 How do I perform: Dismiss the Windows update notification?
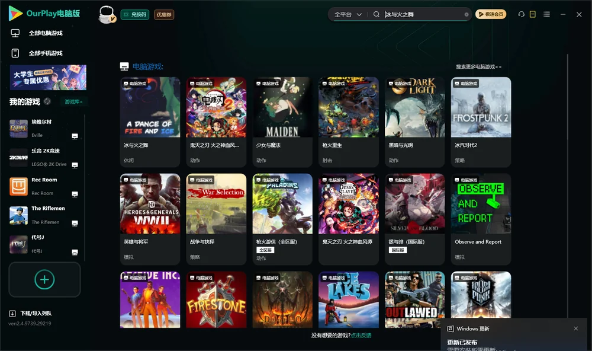tap(576, 328)
